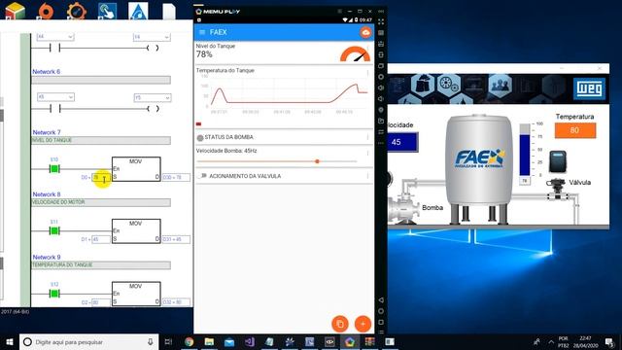
Task: Click the D0 source value field
Action: coord(101,177)
